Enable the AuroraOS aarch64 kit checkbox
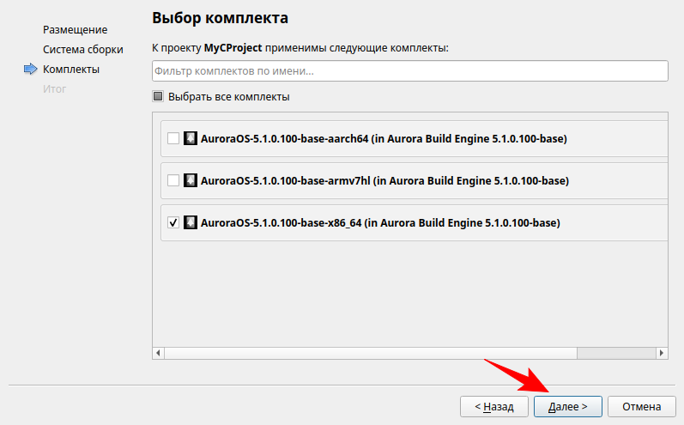 click(x=173, y=138)
